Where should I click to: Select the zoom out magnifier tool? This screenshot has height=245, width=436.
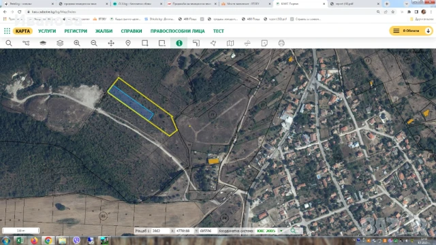94,43
